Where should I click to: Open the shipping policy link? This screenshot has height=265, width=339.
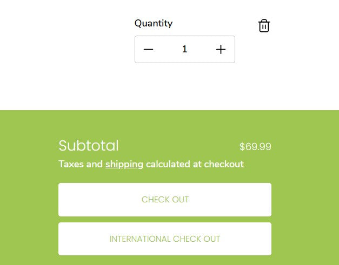tap(124, 164)
